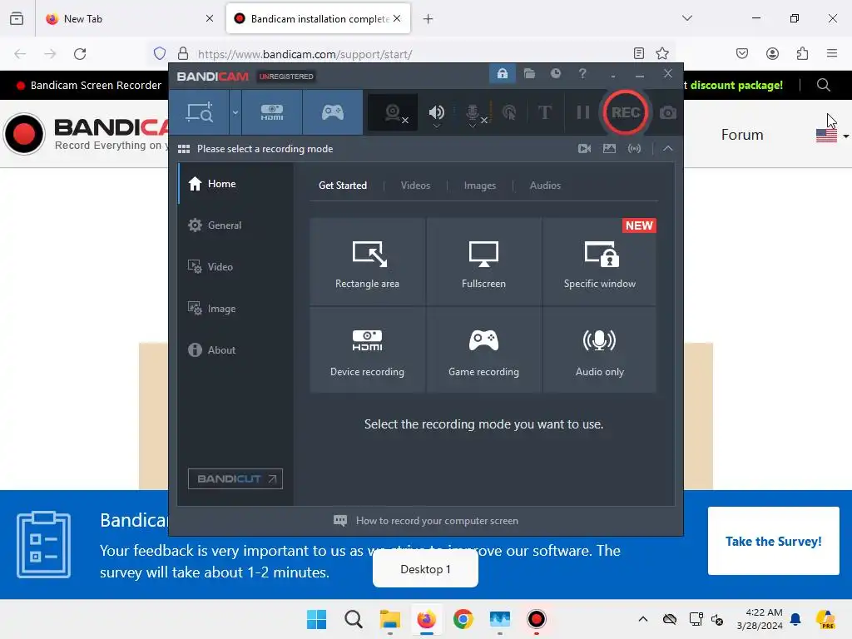Open the output folder icon in title bar

(x=529, y=73)
